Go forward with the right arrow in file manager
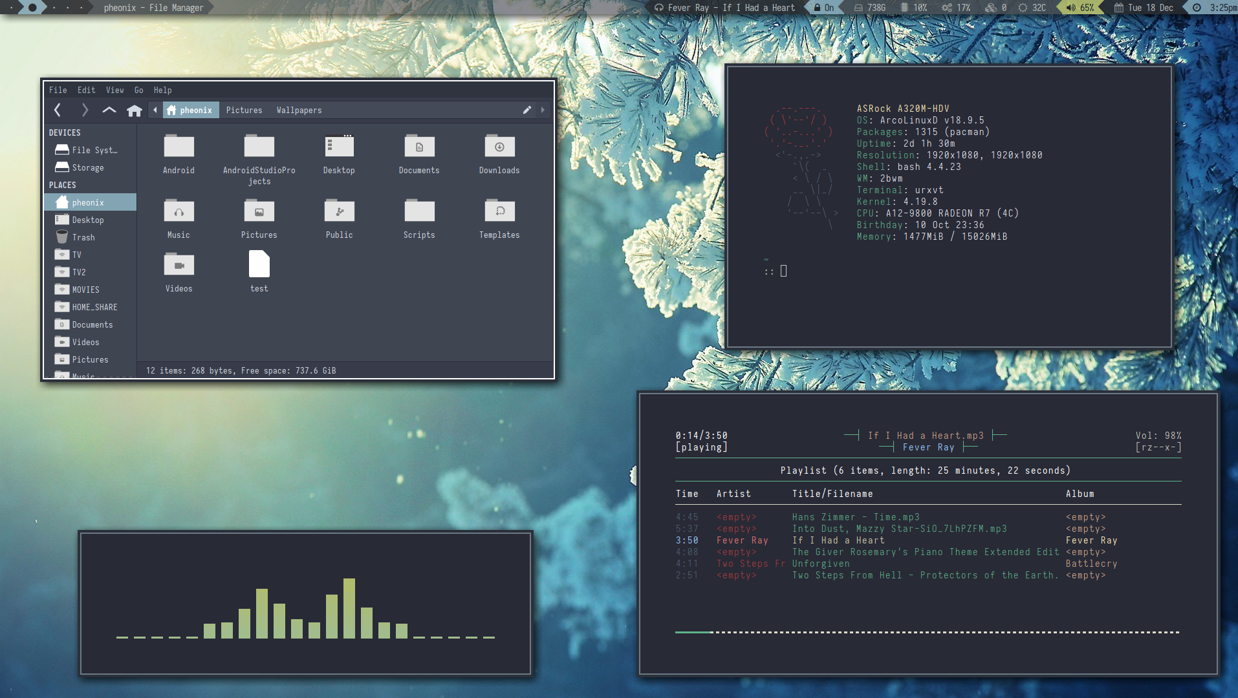 (84, 111)
